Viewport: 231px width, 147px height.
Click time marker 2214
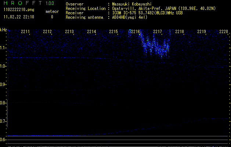coord(91,31)
